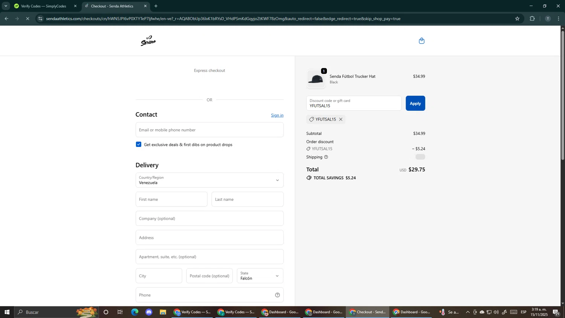
Task: Go back to previous page
Action: point(6,18)
